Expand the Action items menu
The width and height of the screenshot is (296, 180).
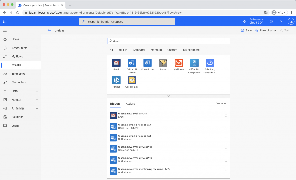click(x=37, y=48)
